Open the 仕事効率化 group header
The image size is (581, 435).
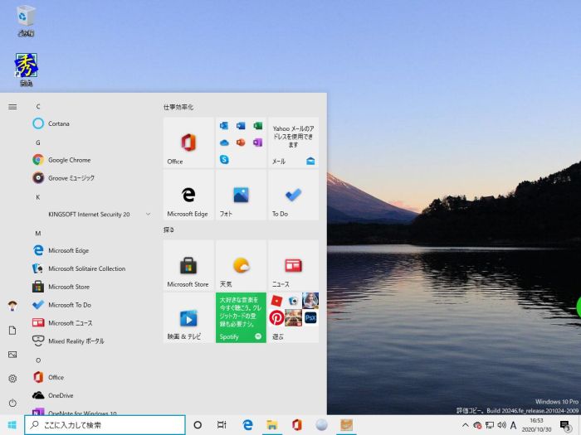pos(178,108)
